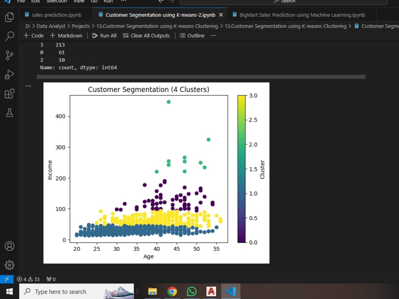Viewport: 399px width, 299px height.
Task: Run All notebook cells
Action: [x=104, y=35]
